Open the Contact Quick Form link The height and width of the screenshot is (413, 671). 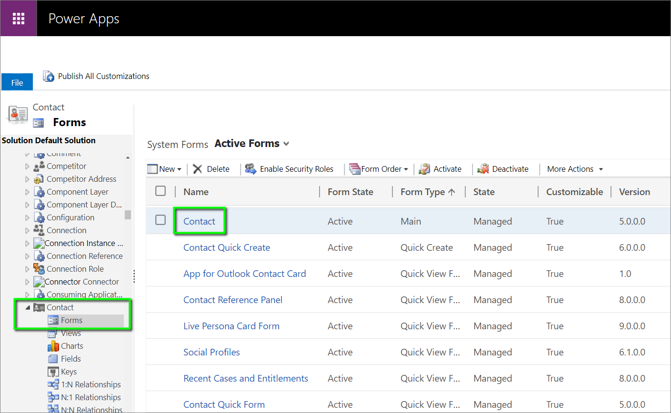(224, 404)
